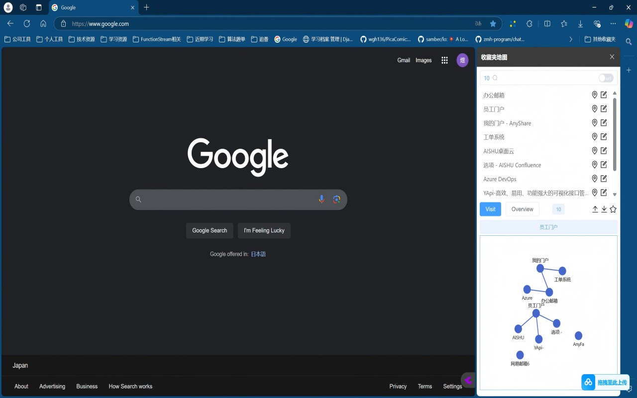
Task: Edit the AISHU桌面云 bookmark
Action: point(604,150)
